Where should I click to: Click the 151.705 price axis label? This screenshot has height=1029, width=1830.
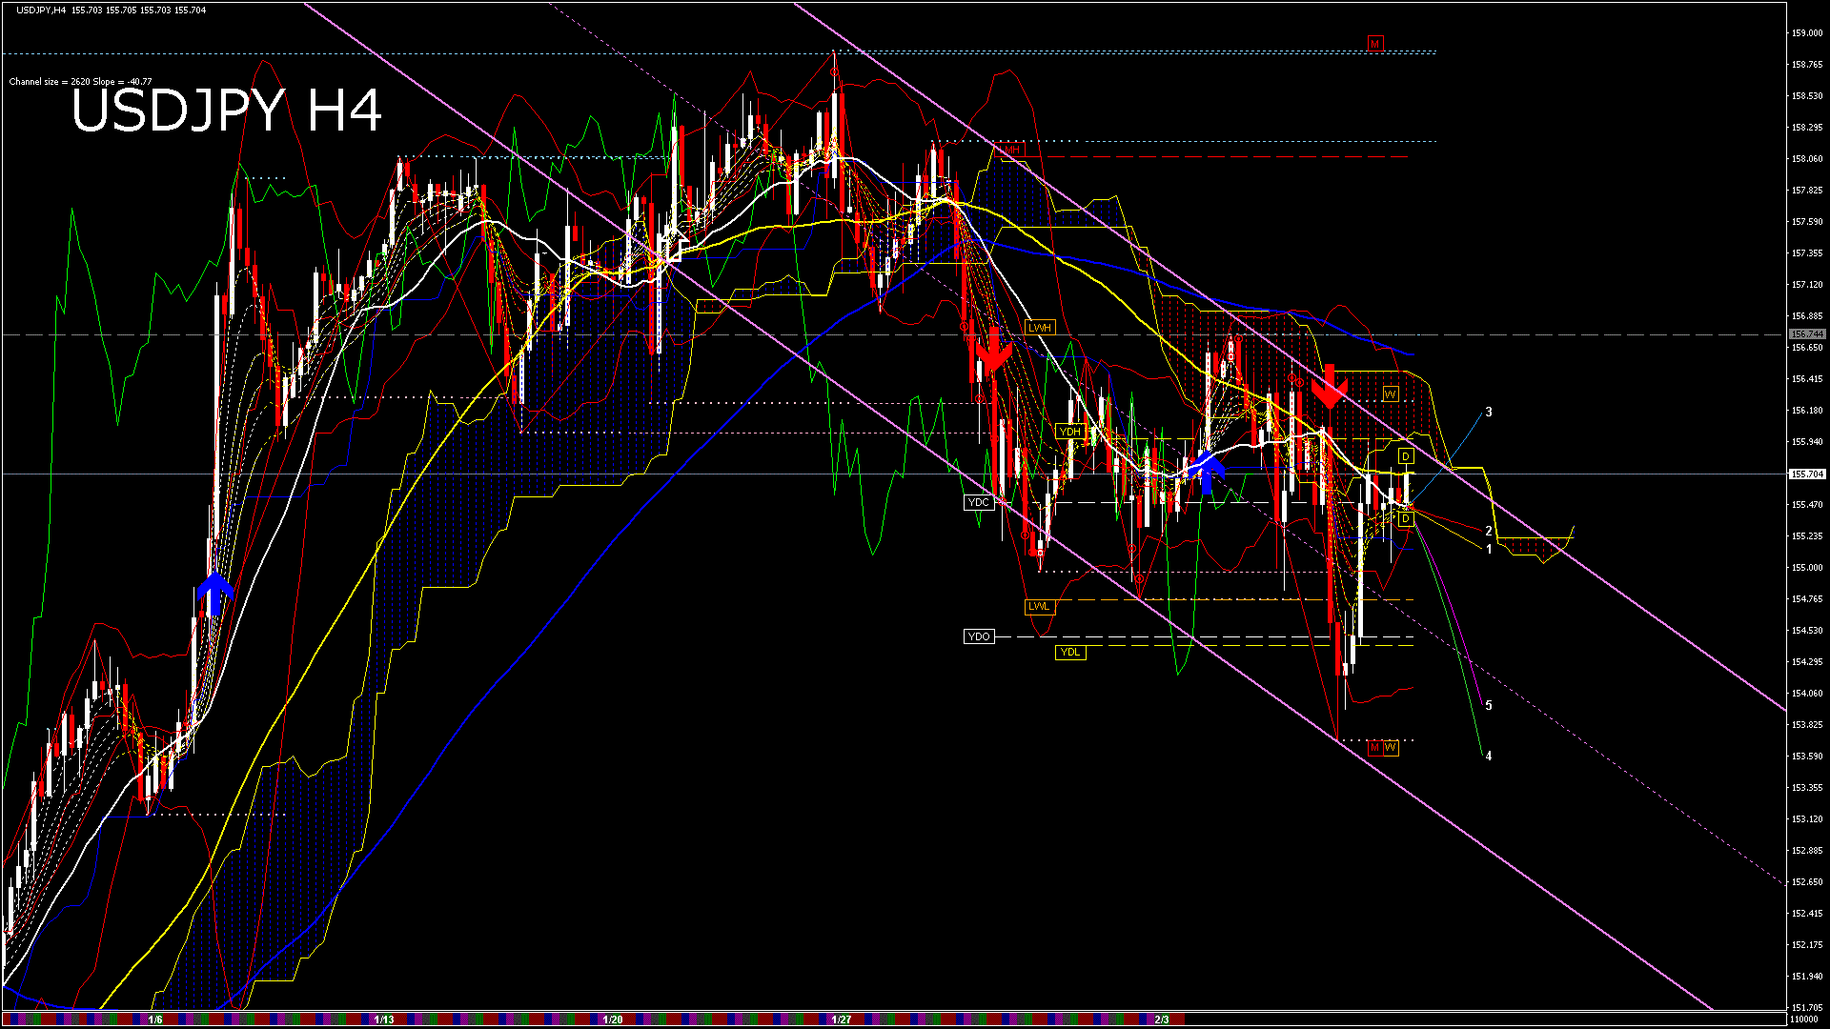[1806, 1007]
